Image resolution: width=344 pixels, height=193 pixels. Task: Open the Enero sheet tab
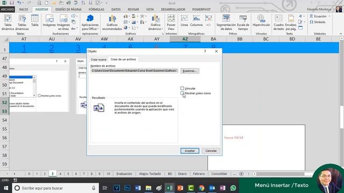[x=183, y=174]
